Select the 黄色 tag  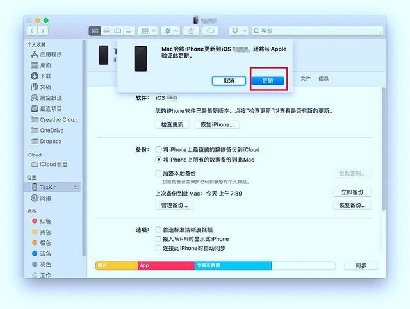[41, 232]
